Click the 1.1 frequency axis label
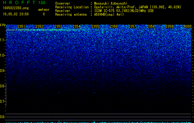Screen dimensions: 194x123 click(2, 40)
